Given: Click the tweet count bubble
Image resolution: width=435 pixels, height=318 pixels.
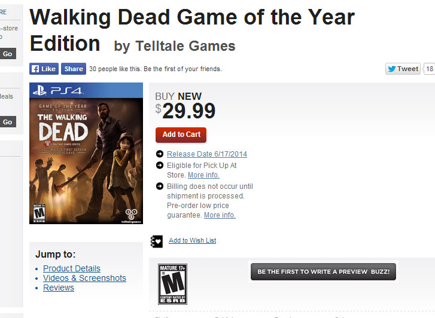Looking at the screenshot, I should click(430, 69).
